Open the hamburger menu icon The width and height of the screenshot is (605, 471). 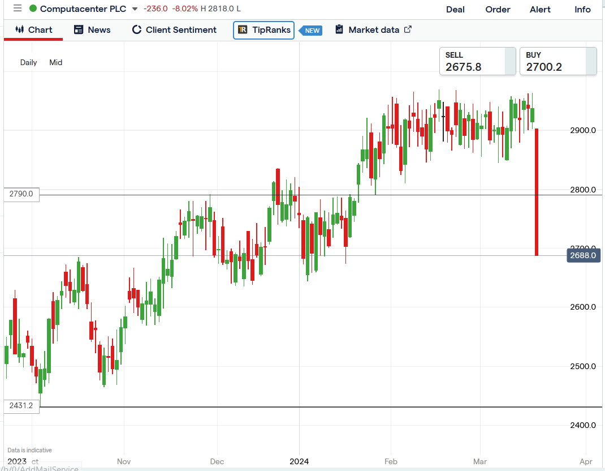18,8
